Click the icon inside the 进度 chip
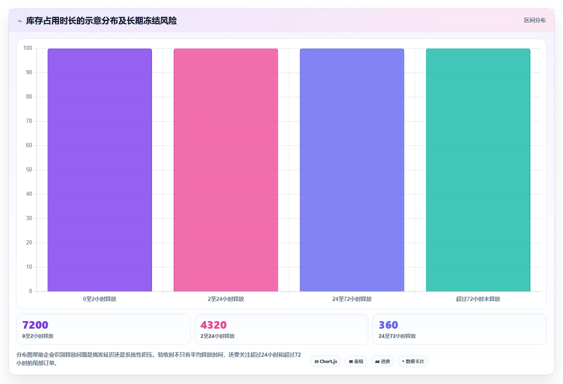Image resolution: width=563 pixels, height=384 pixels. pos(377,361)
